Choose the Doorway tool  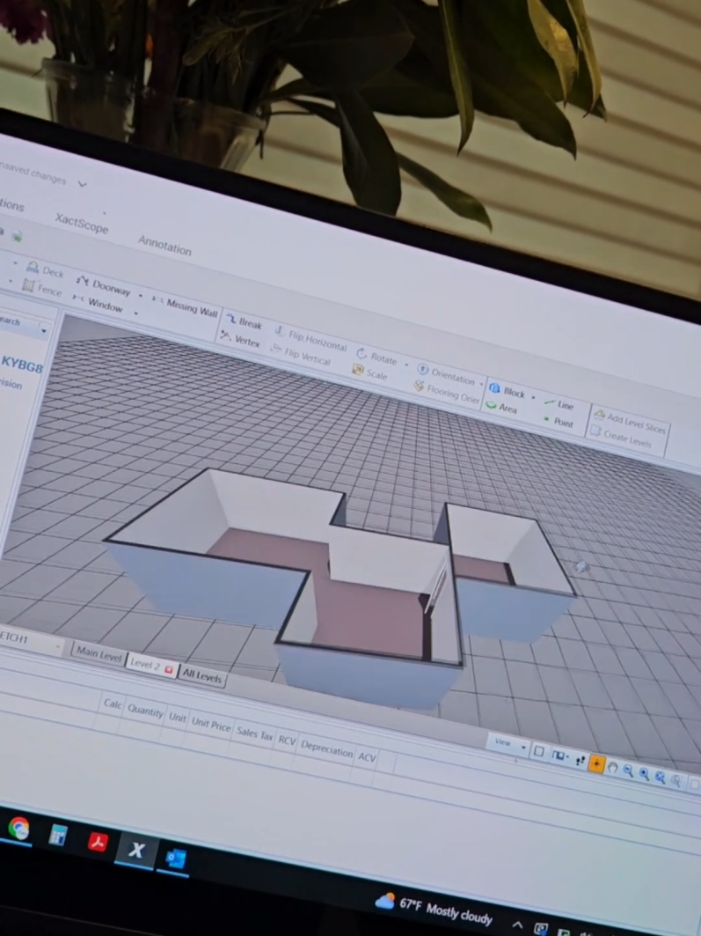(104, 285)
